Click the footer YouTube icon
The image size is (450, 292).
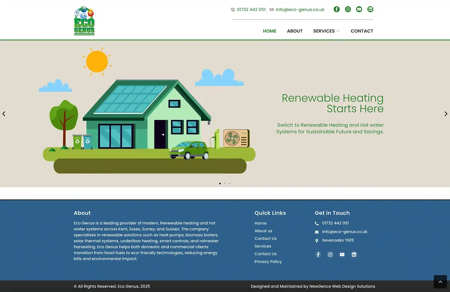point(342,254)
